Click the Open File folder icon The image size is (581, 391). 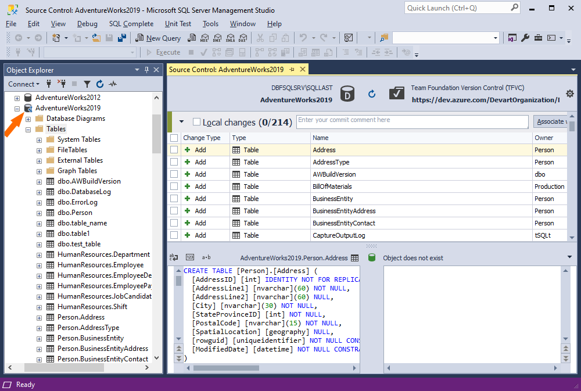(96, 38)
